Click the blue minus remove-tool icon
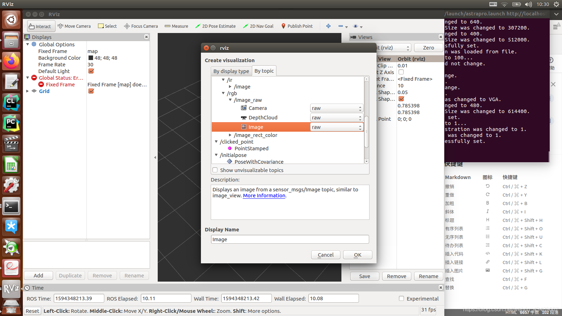This screenshot has width=562, height=316. coord(340,26)
